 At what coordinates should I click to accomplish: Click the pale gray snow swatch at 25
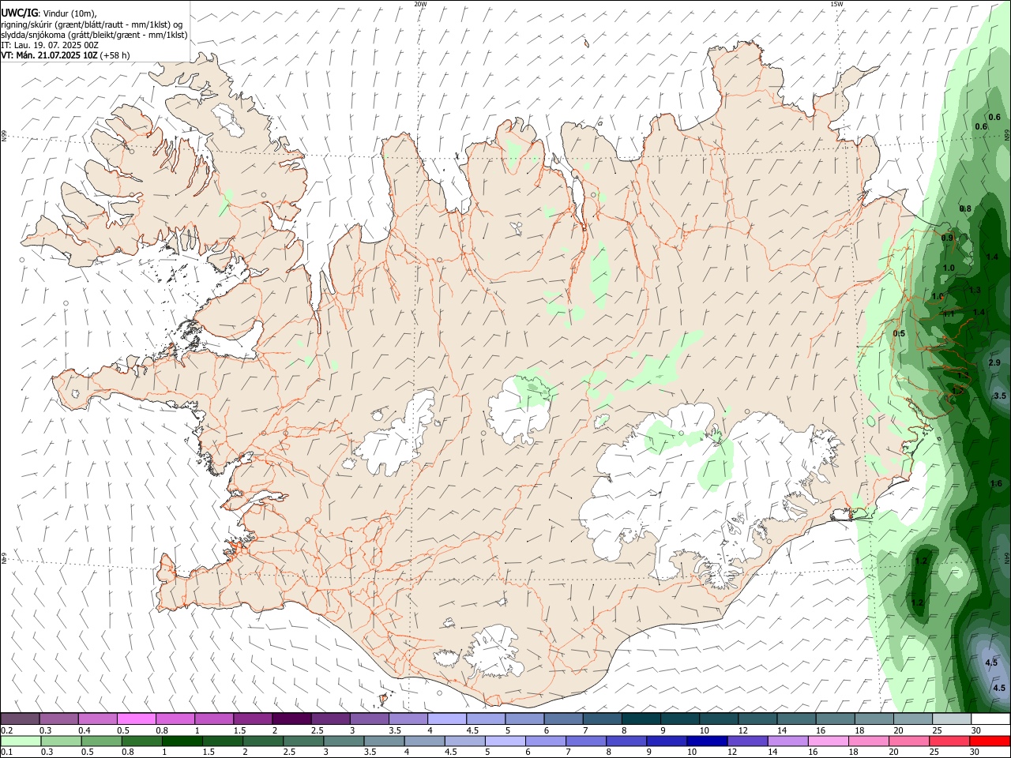[952, 719]
